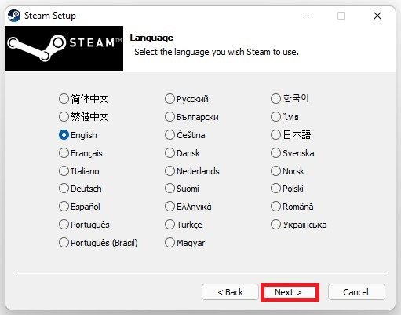The width and height of the screenshot is (401, 315).
Task: Select Български radio button
Action: 170,117
